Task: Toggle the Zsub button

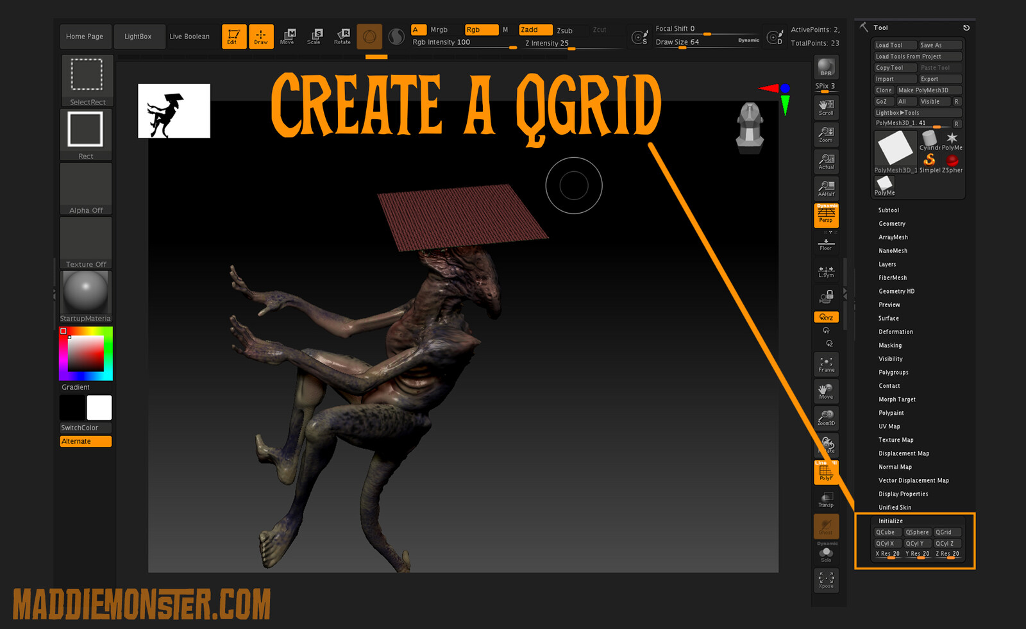Action: pos(565,30)
